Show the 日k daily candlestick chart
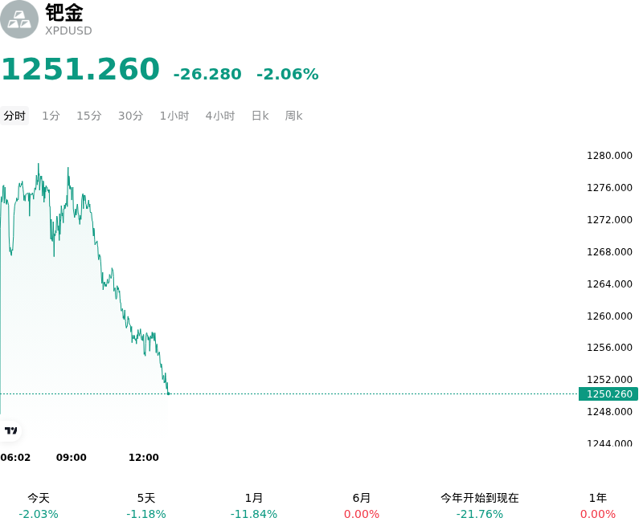Image resolution: width=643 pixels, height=530 pixels. pos(260,116)
